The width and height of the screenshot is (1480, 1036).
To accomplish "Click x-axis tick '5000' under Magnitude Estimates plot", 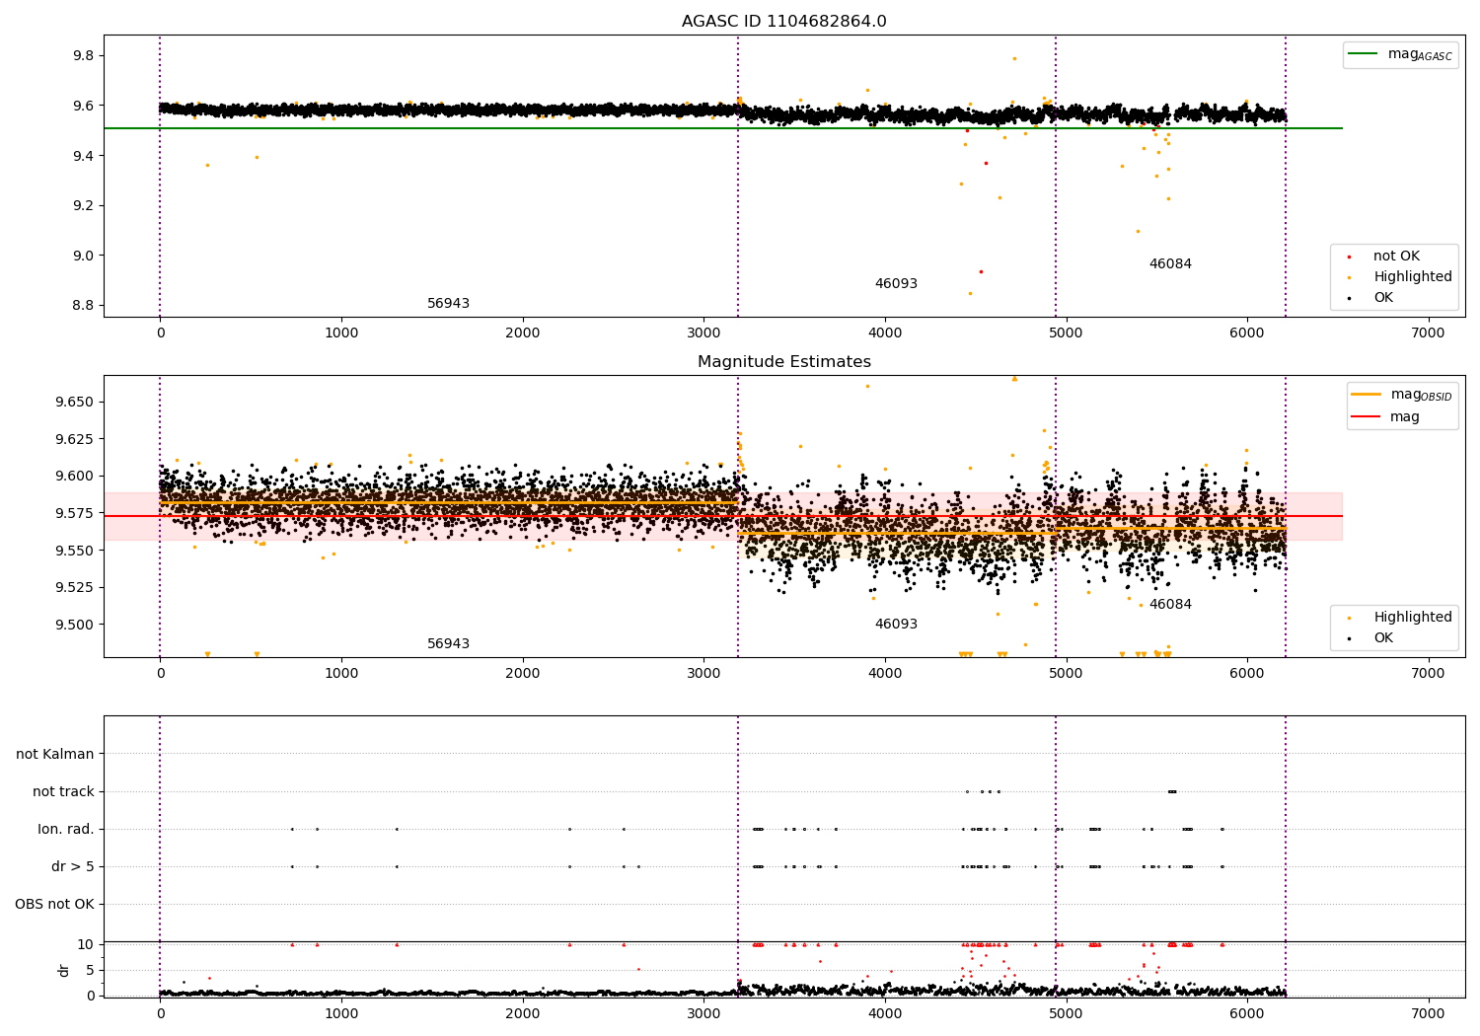I will 1066,674.
